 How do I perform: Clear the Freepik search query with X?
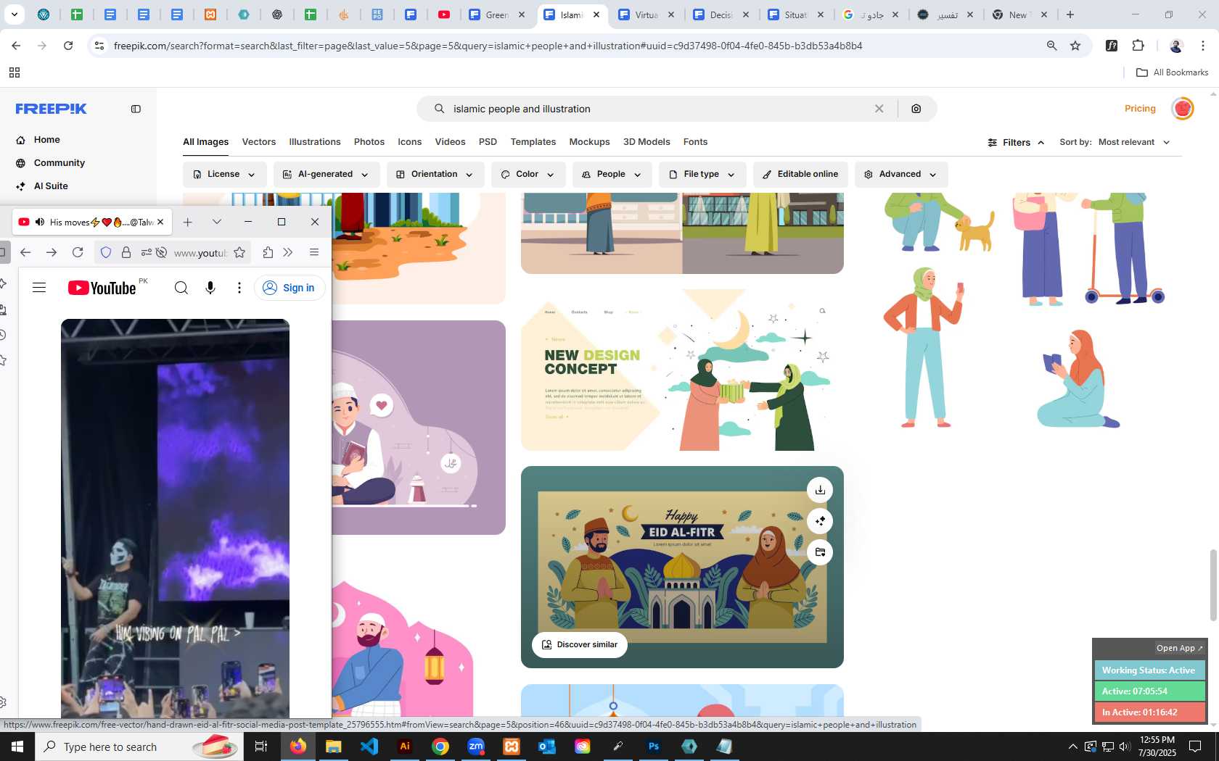click(879, 109)
